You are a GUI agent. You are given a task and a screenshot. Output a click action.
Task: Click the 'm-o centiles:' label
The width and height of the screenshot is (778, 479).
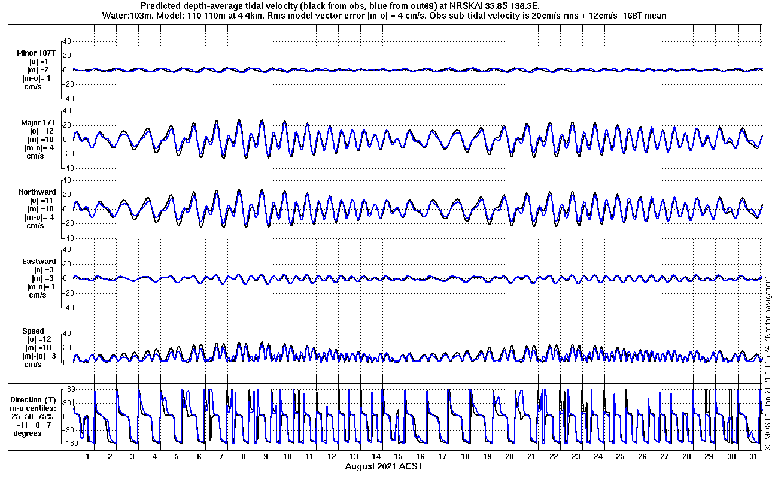[34, 408]
